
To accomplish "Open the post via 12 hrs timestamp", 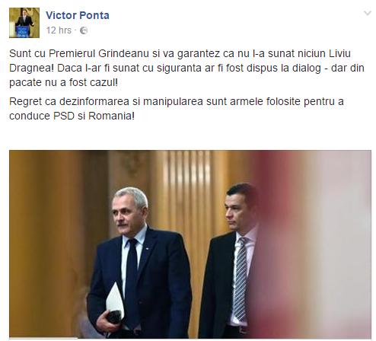I will [x=59, y=30].
